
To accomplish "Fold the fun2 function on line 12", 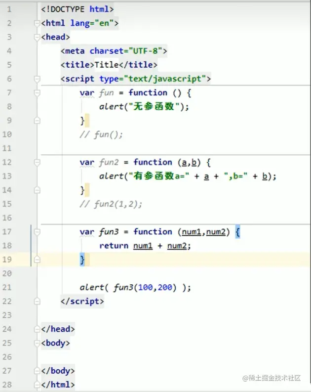I will 37,163.
